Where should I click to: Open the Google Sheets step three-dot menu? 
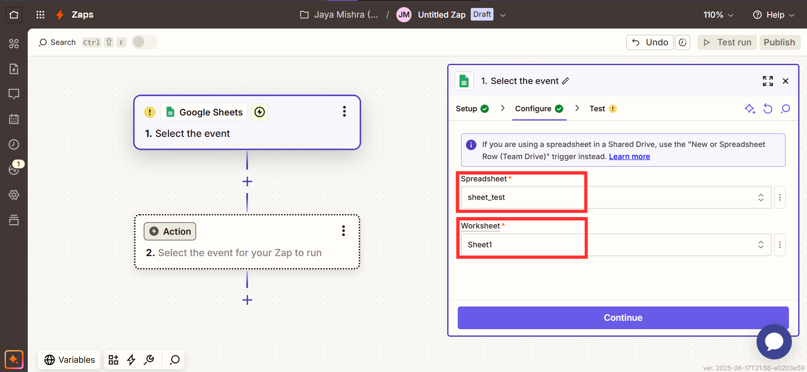(344, 111)
